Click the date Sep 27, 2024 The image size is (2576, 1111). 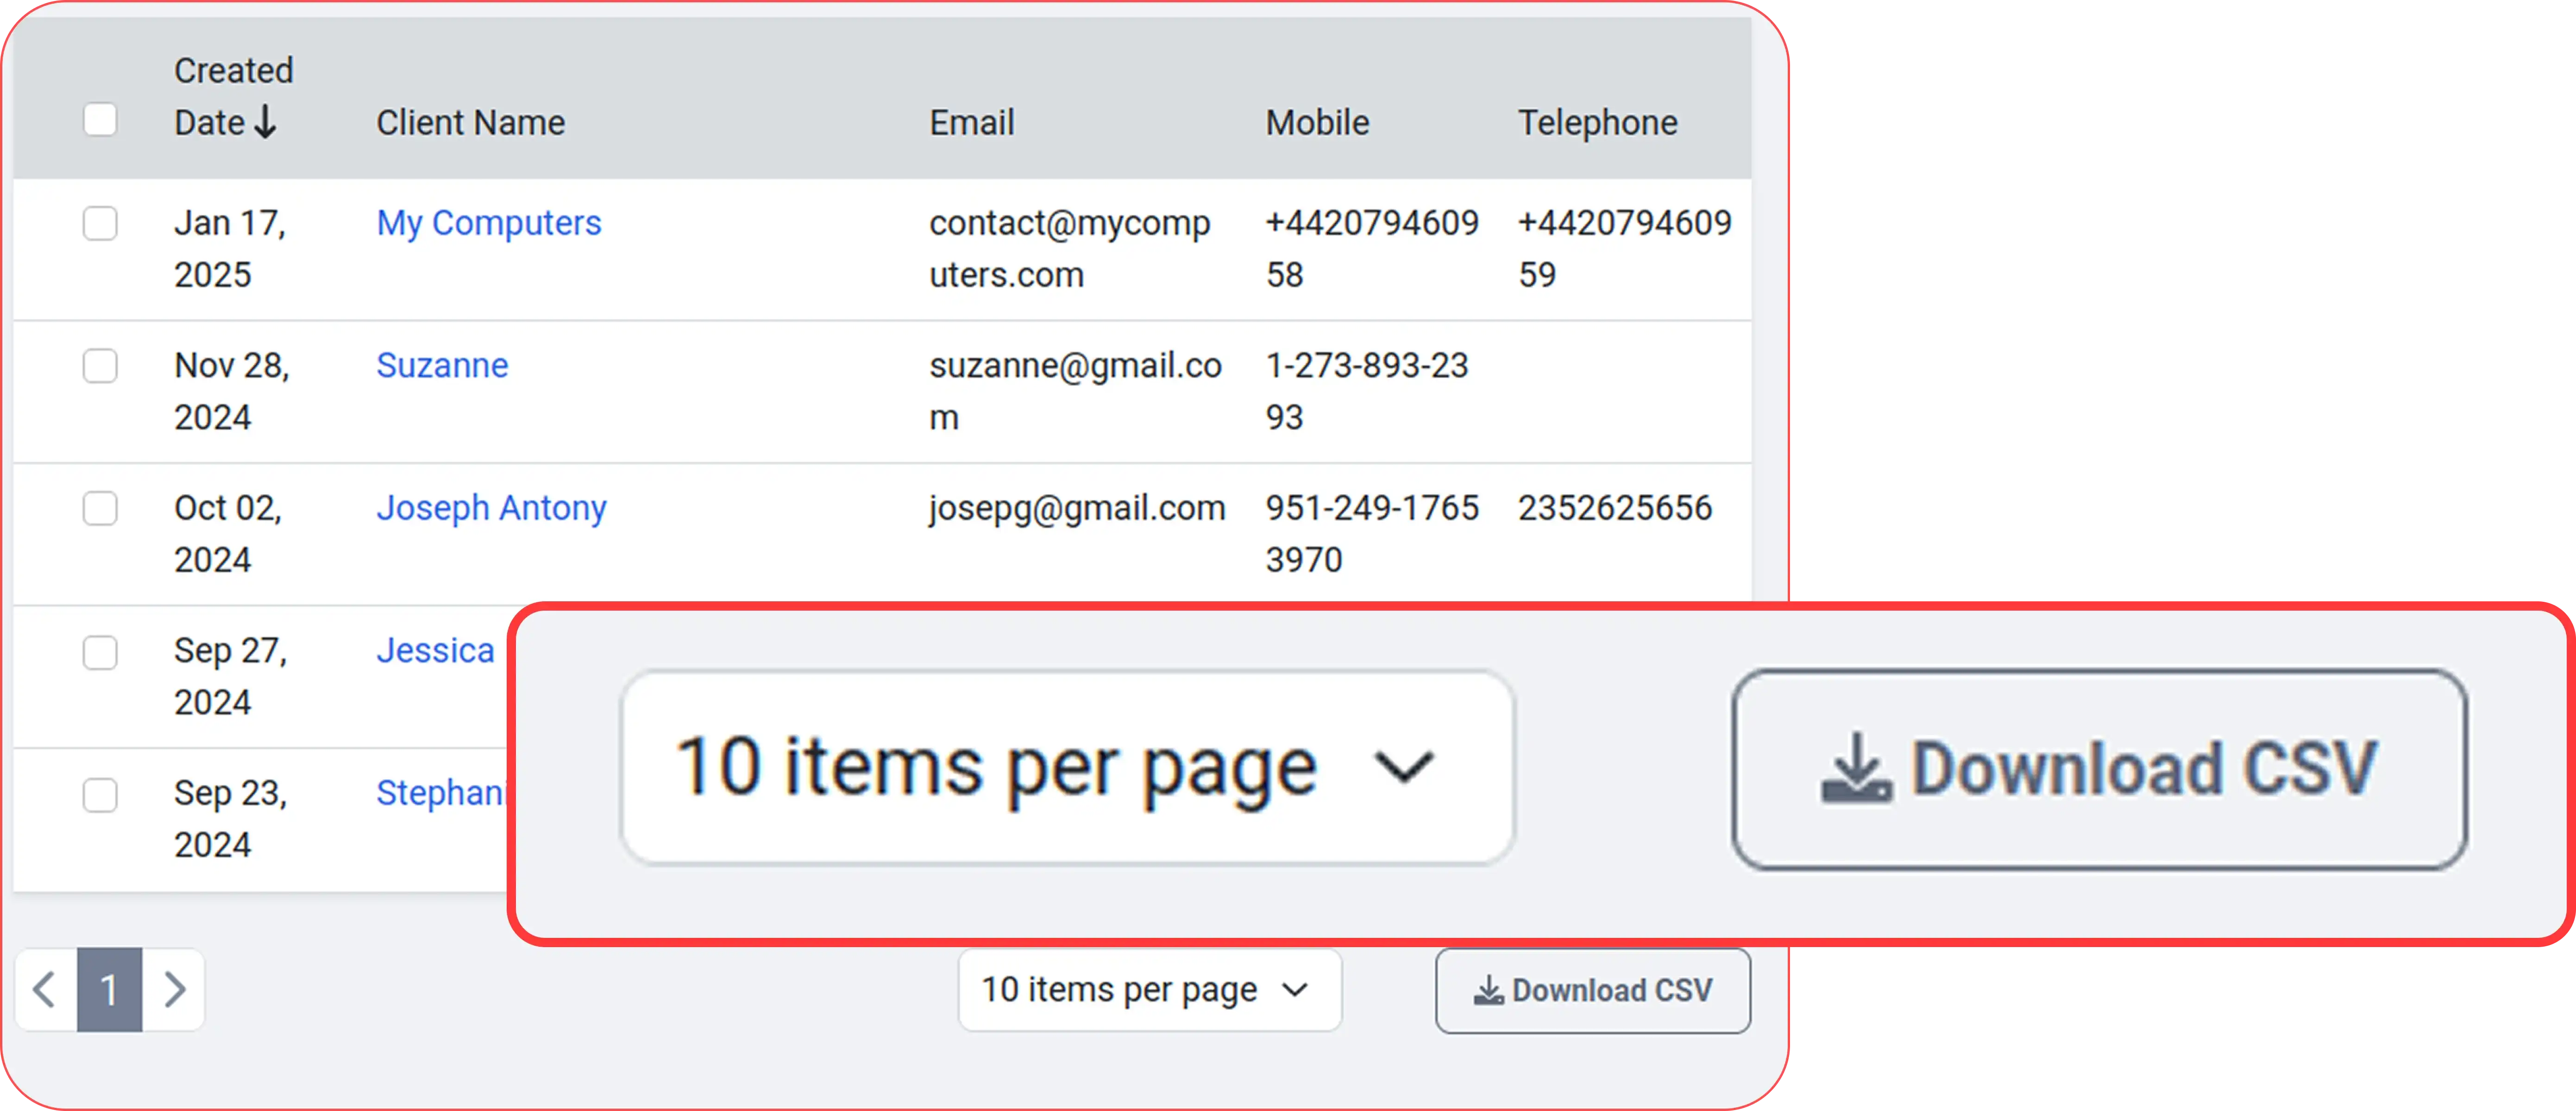(x=231, y=676)
